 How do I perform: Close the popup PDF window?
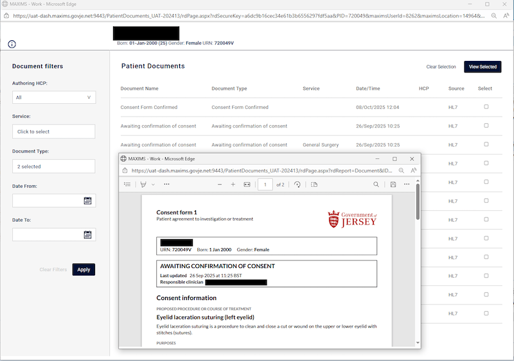[x=412, y=159]
